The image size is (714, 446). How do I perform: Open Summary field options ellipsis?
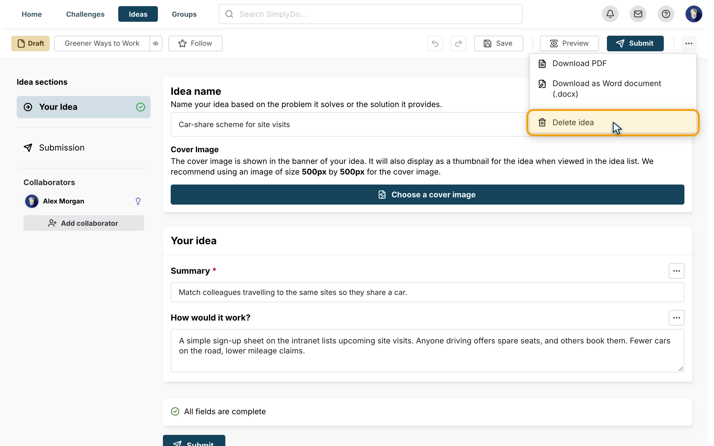[676, 271]
